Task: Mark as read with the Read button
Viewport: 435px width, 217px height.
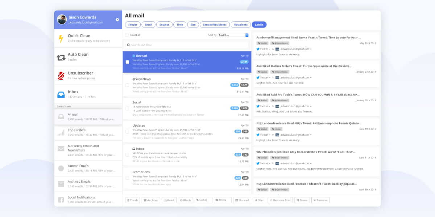Action: [169, 200]
